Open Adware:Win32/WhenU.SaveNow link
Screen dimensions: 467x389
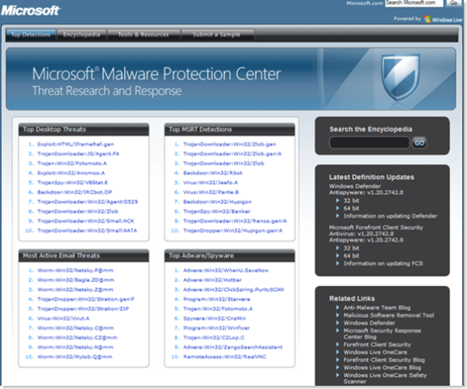coord(226,271)
